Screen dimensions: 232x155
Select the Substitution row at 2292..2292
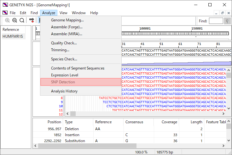pyautogui.click(x=130, y=141)
